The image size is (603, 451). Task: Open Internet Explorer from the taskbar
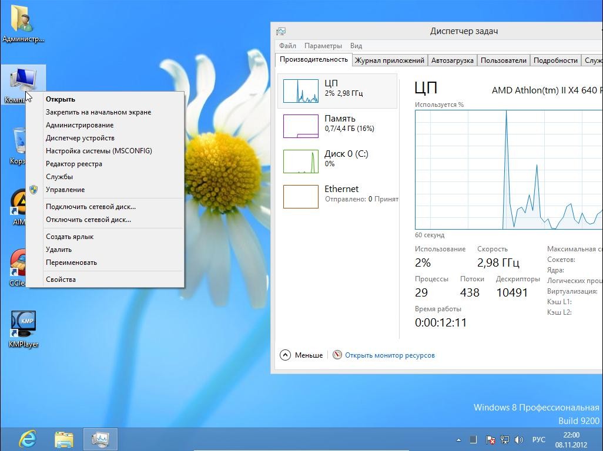point(28,439)
